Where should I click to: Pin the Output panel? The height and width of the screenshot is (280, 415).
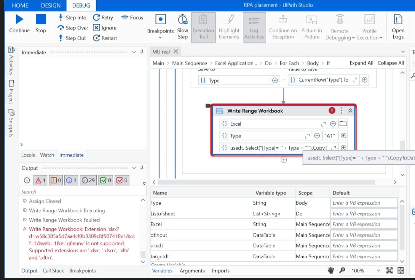click(x=142, y=168)
